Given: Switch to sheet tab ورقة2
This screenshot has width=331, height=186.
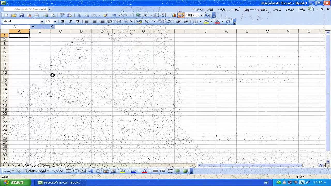Looking at the screenshot, I should 45,165.
